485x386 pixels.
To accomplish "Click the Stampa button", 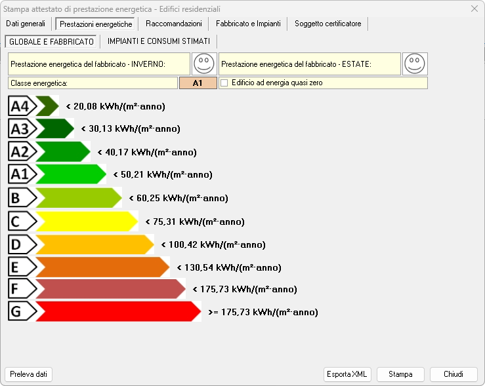I will (x=400, y=374).
